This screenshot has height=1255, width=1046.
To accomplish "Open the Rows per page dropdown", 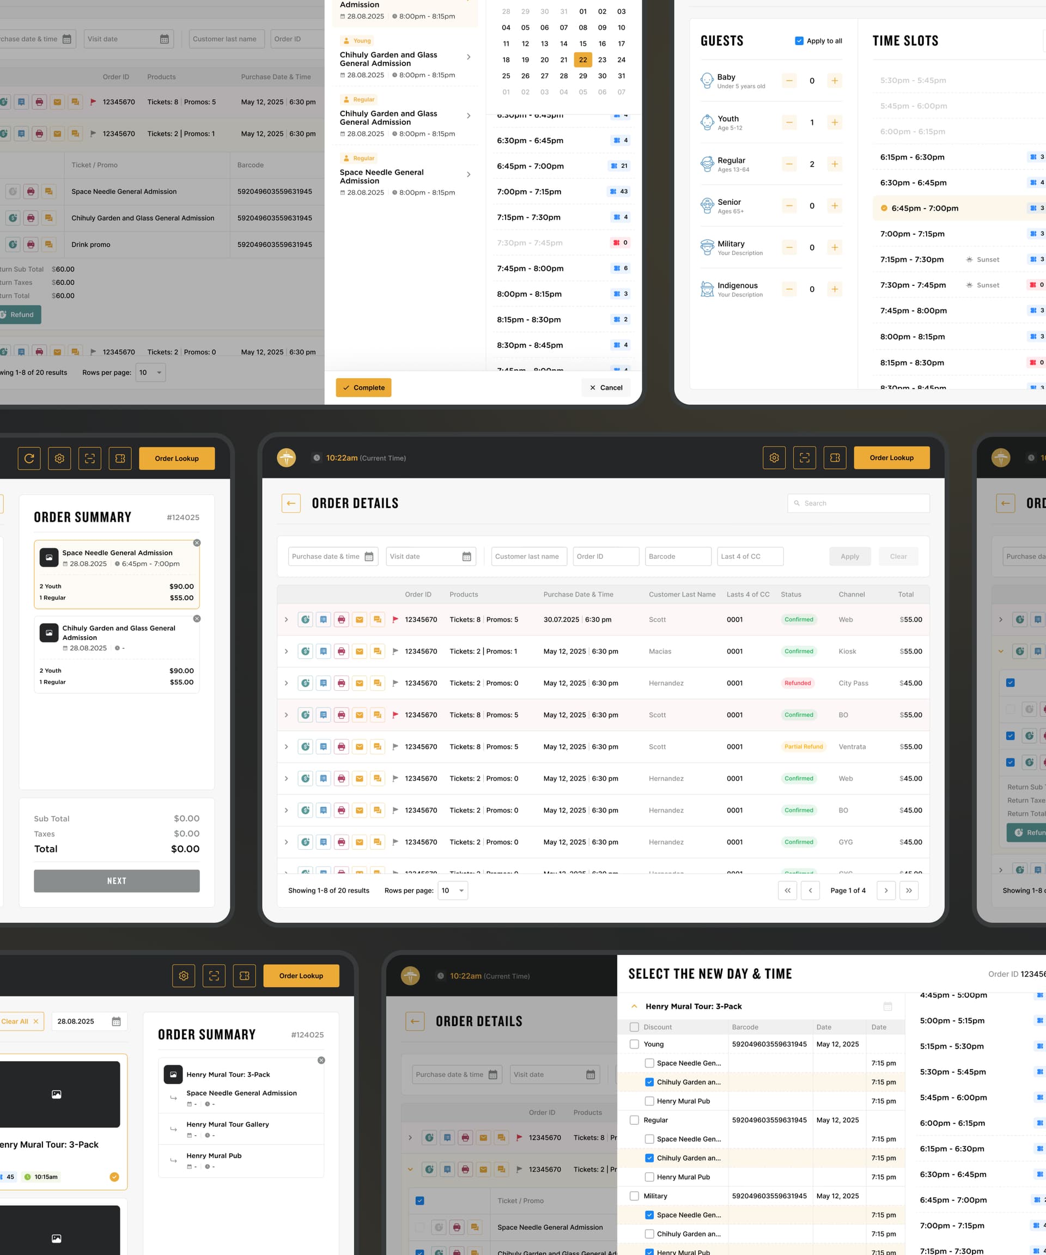I will (x=453, y=891).
